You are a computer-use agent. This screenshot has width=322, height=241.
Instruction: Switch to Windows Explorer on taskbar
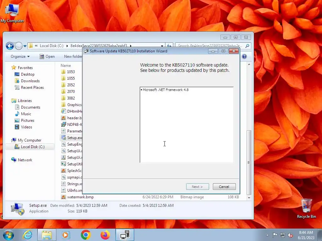click(47, 235)
